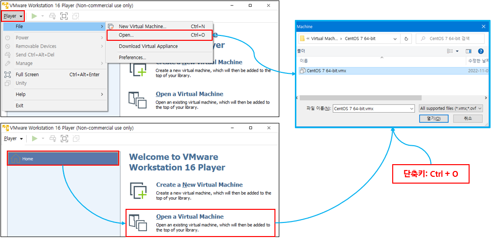Expand the Removable Devices submenu entry
The image size is (491, 238).
tap(55, 46)
